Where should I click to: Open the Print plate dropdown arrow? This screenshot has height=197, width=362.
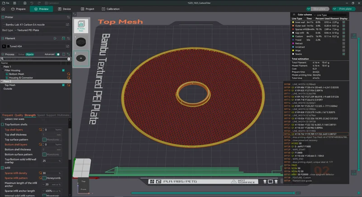(x=334, y=9)
